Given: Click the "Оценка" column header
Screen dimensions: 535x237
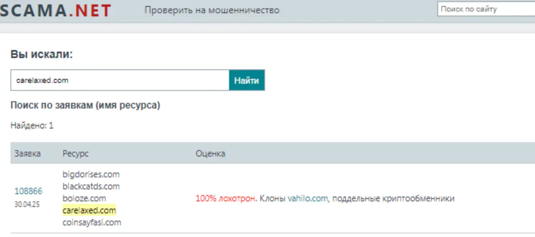Looking at the screenshot, I should pos(209,153).
